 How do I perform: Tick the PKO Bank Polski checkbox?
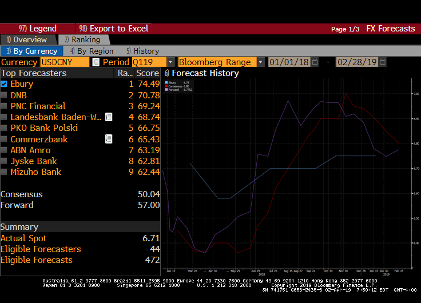click(4, 128)
